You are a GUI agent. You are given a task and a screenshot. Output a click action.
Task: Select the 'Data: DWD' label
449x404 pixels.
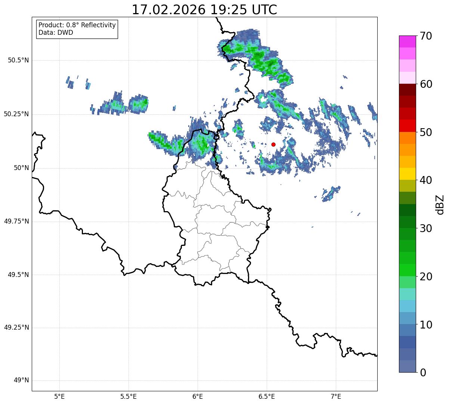click(x=56, y=33)
